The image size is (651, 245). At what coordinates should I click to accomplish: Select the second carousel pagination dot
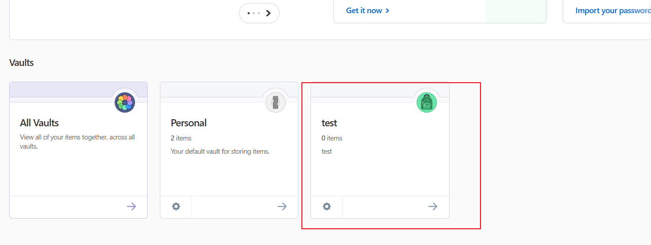click(x=254, y=13)
